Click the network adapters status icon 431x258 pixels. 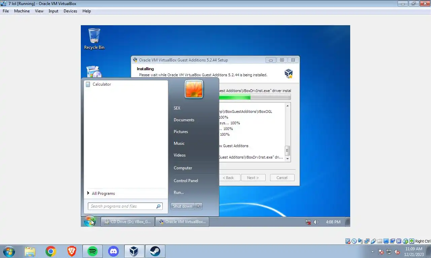[x=367, y=241]
